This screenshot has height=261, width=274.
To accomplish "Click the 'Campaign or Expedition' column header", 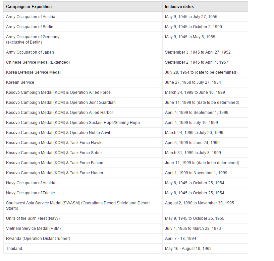I will [x=29, y=7].
